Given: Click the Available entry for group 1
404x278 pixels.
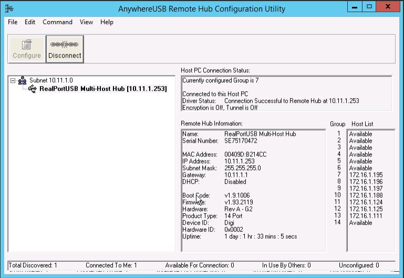Looking at the screenshot, I should 360,134.
